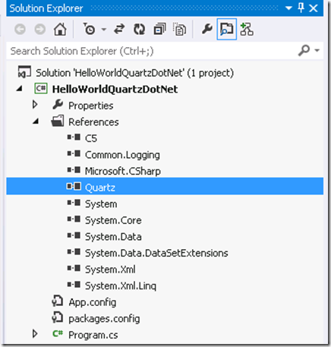The height and width of the screenshot is (347, 331).
Task: Click the Properties wrench icon in tree
Action: pos(58,105)
